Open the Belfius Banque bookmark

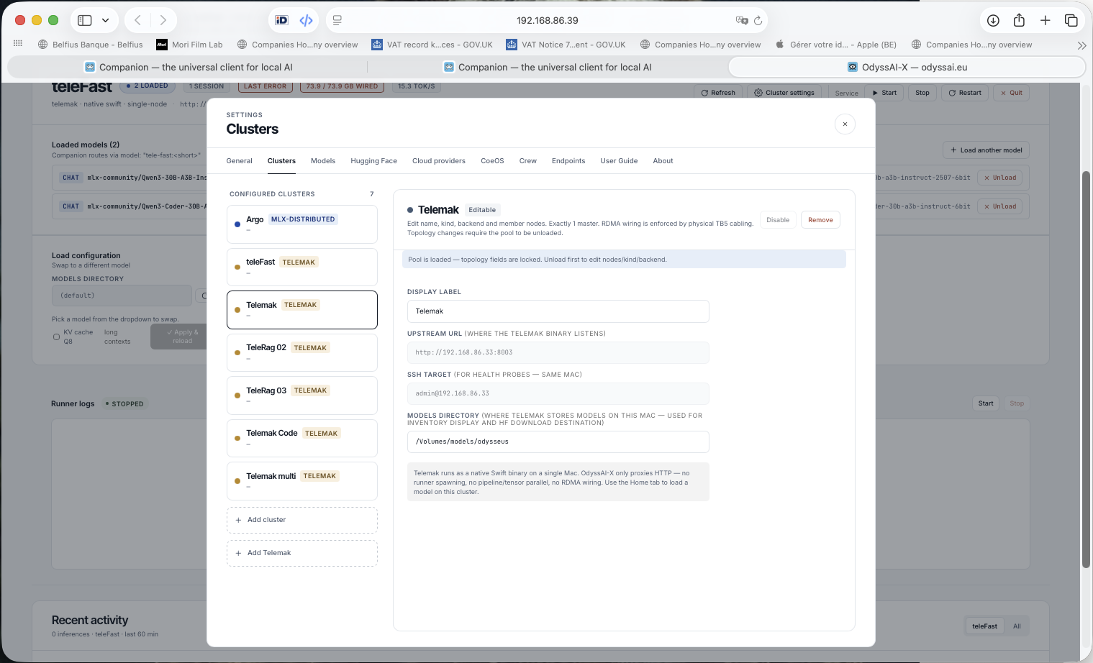[91, 45]
